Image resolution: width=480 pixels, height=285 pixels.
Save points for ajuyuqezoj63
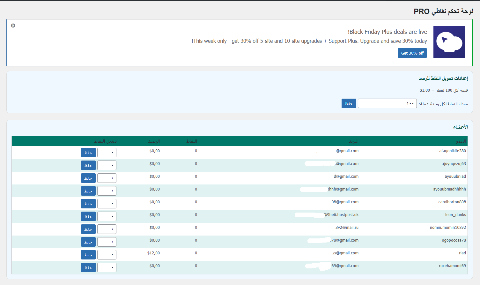pos(88,165)
